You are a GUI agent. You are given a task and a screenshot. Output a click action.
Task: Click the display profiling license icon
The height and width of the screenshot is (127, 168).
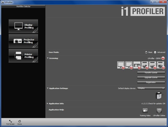tap(121, 65)
